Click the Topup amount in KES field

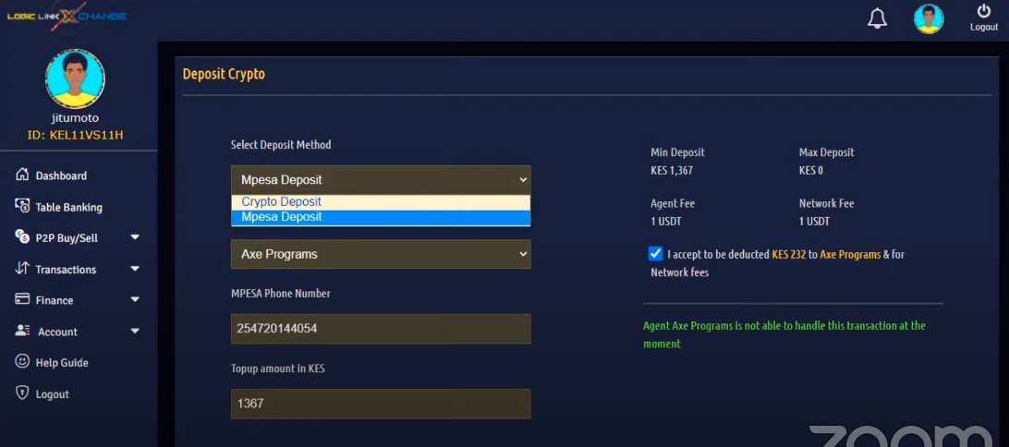pos(381,404)
